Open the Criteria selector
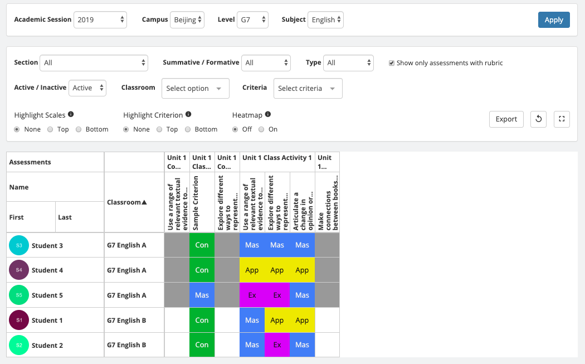Image resolution: width=585 pixels, height=364 pixels. [308, 88]
